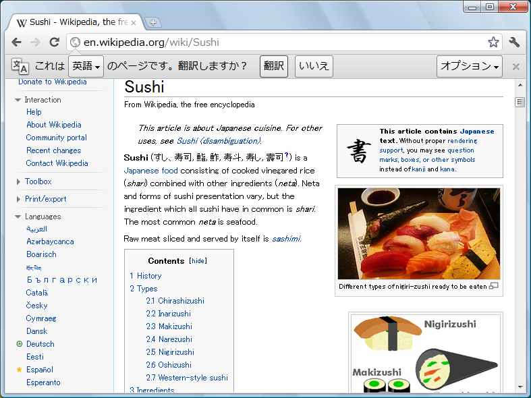
Task: Jump to 2.3 Makizushi section
Action: coord(169,326)
